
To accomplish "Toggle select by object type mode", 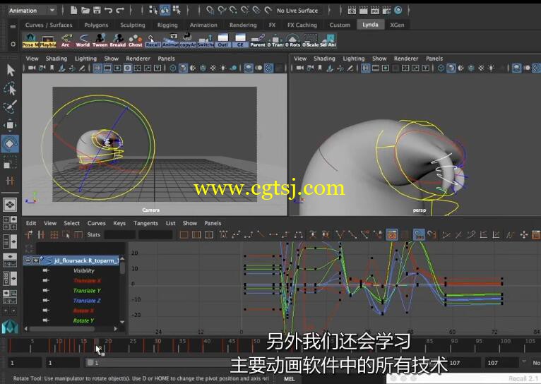I will [x=165, y=11].
